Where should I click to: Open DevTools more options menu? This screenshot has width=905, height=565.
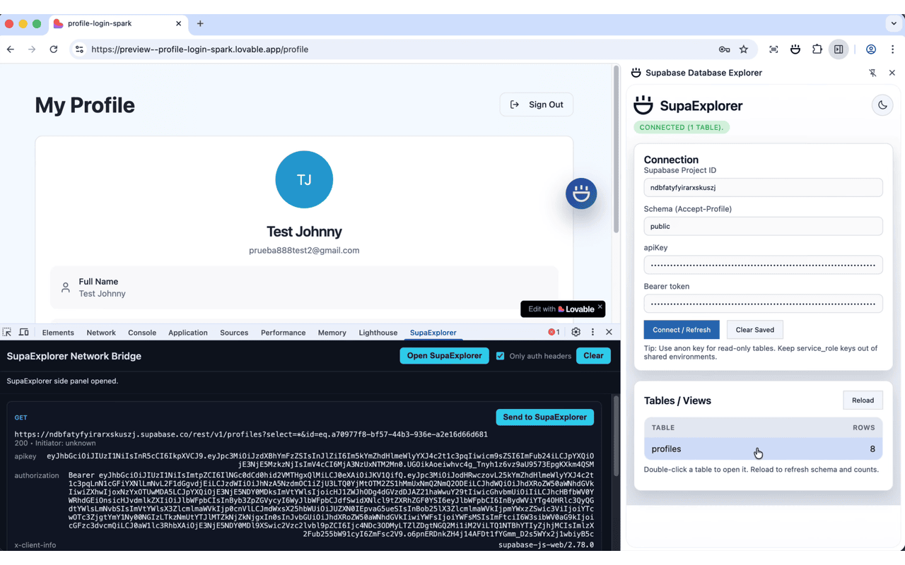[x=592, y=332]
